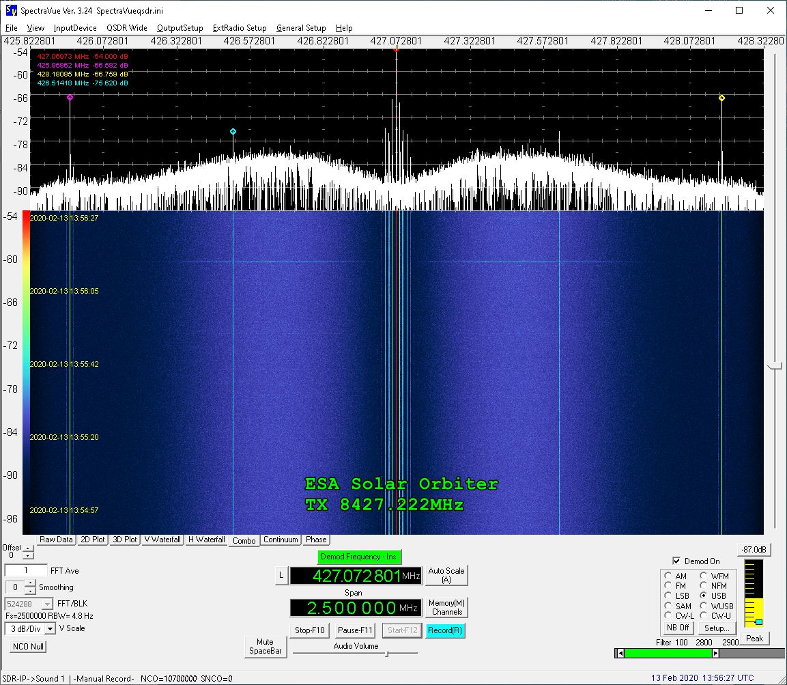The image size is (787, 685).
Task: Click Pause-F11 button
Action: (355, 630)
